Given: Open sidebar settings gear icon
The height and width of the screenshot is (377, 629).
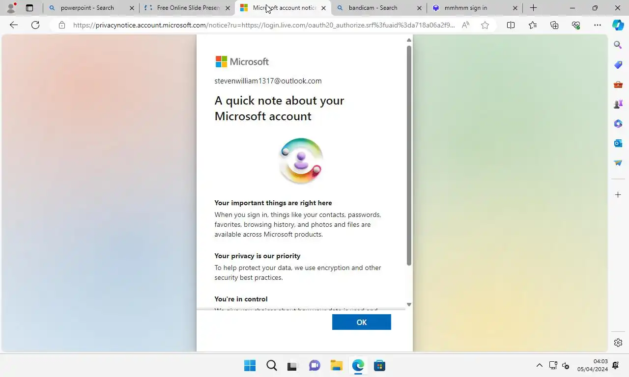Looking at the screenshot, I should coord(618,343).
